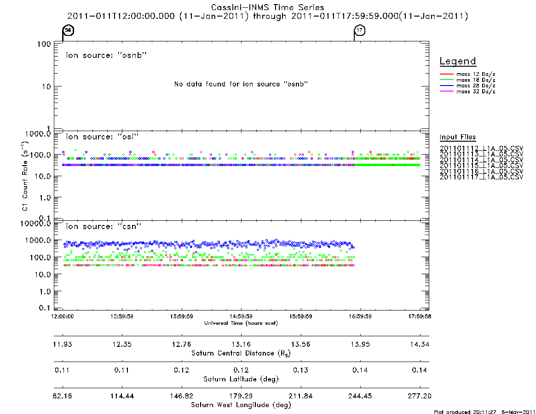Screen dimensions: 536x414
Task: Click the 10 tick on the osnb panel
Action: click(46, 87)
